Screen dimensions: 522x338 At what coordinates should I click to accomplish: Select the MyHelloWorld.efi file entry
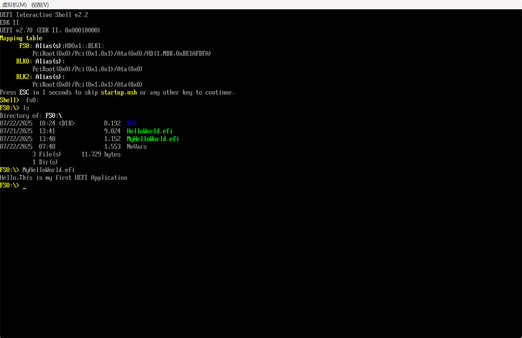tap(153, 139)
